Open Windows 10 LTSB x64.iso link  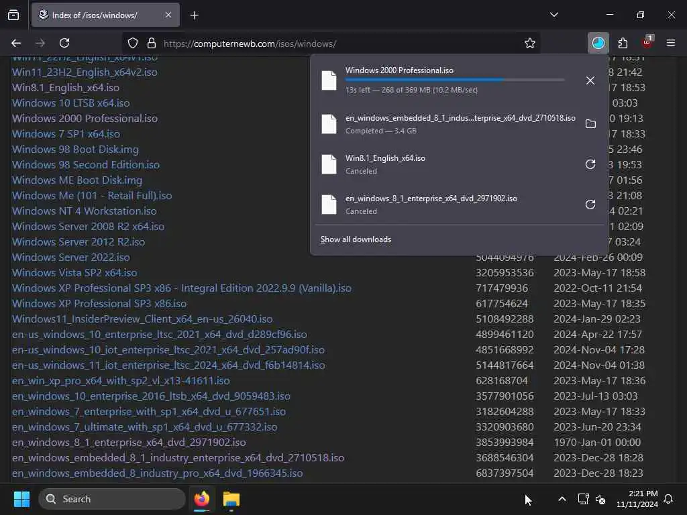click(x=71, y=103)
